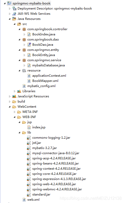124x203 pixels.
Task: Click the web.xml file icon
Action: (24, 200)
